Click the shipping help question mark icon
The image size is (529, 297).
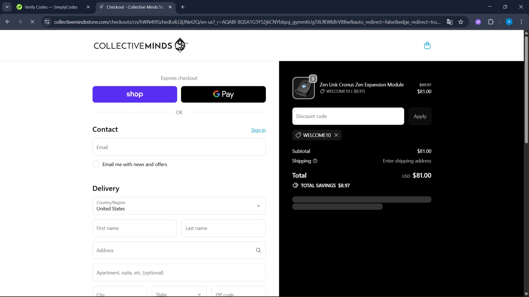tap(315, 161)
